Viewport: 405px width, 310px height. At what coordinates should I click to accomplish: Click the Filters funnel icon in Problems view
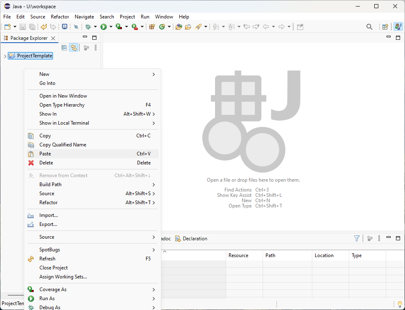click(357, 238)
